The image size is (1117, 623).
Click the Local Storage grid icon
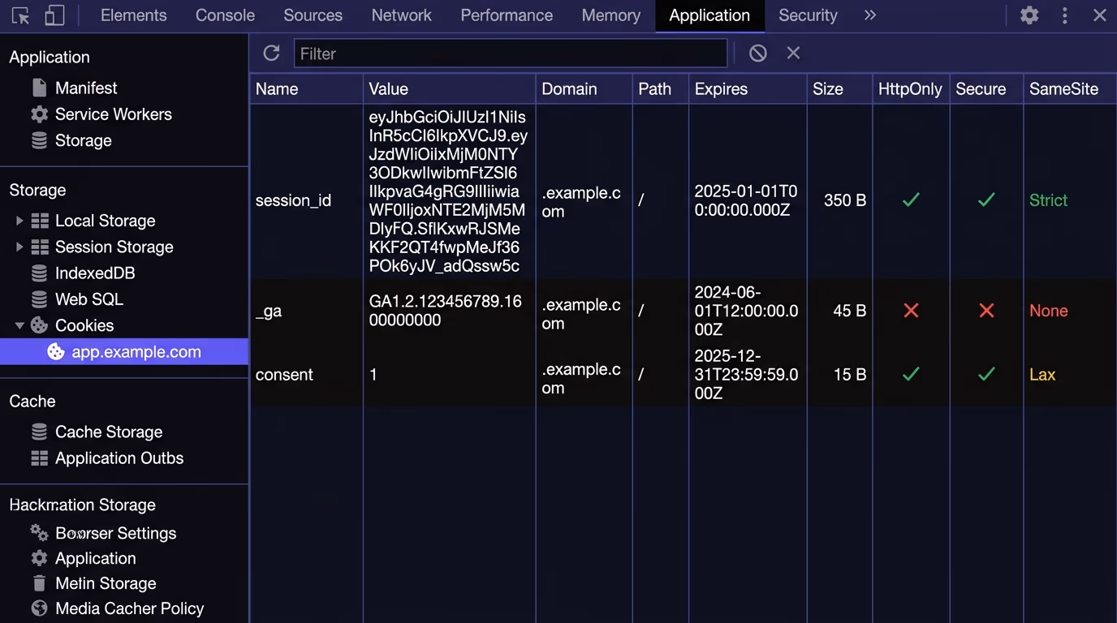40,221
